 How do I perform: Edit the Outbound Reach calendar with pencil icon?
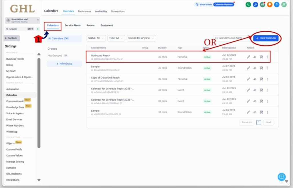tap(248, 57)
